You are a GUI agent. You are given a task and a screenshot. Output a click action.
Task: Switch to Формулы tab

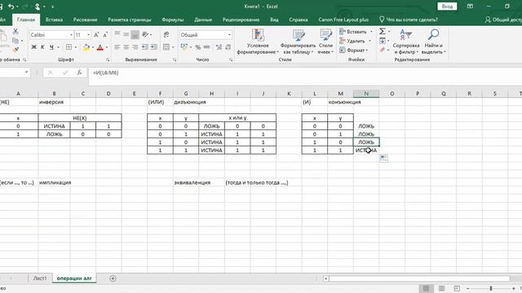[x=172, y=20]
